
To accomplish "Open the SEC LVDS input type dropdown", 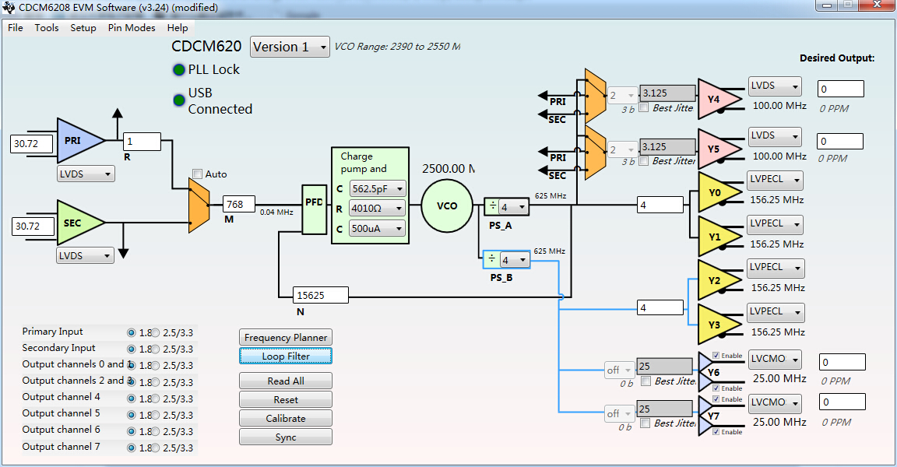I will pyautogui.click(x=85, y=255).
